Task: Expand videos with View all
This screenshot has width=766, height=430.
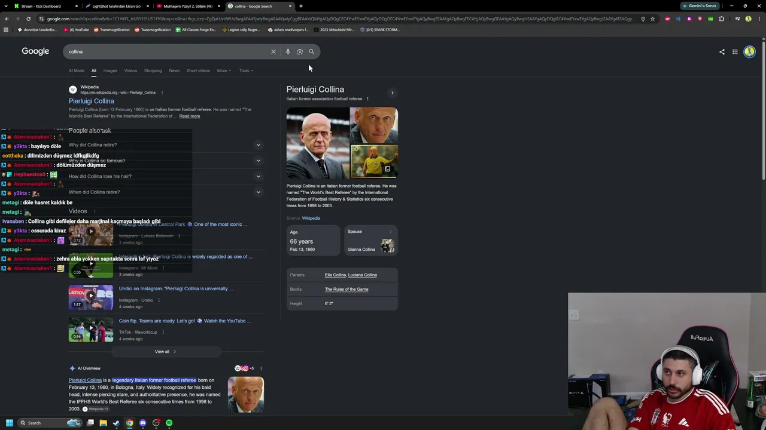Action: point(166,352)
